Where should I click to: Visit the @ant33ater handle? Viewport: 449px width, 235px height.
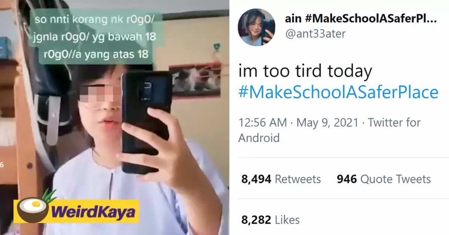[315, 34]
